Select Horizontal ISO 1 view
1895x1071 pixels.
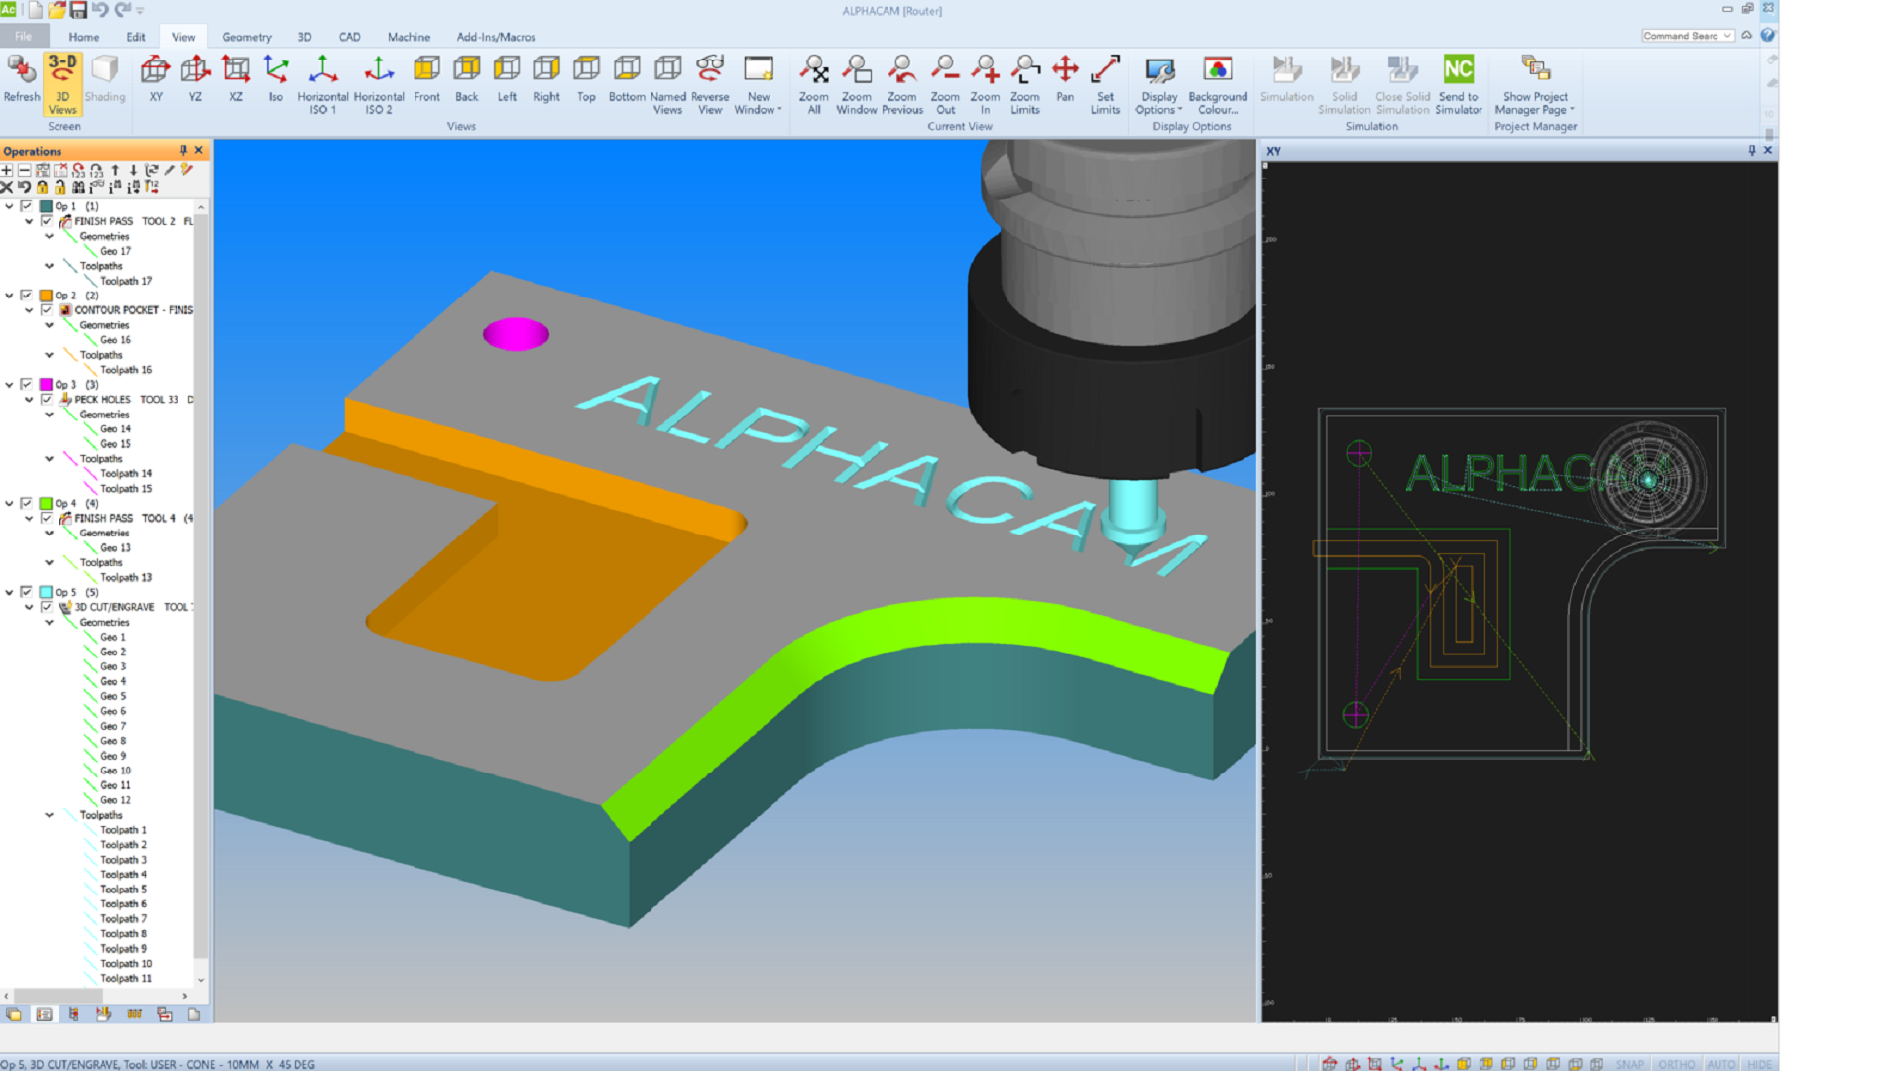tap(322, 84)
